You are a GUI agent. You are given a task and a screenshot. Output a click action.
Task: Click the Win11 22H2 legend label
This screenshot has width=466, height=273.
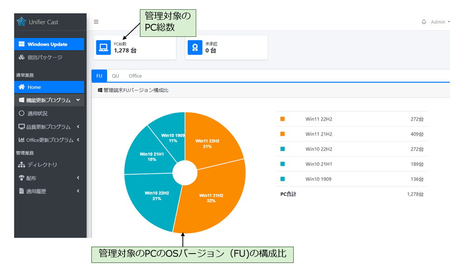coord(319,119)
